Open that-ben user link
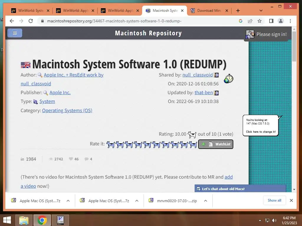Screen dimensions: 302x226 click(x=203, y=93)
